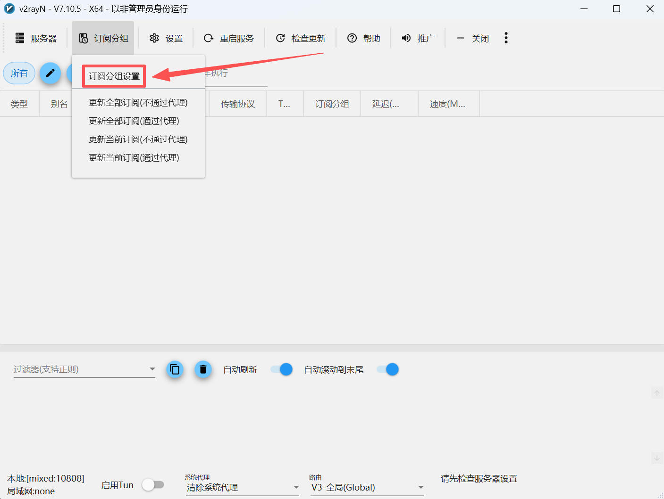Click the 关闭 toolbar button

pyautogui.click(x=472, y=38)
